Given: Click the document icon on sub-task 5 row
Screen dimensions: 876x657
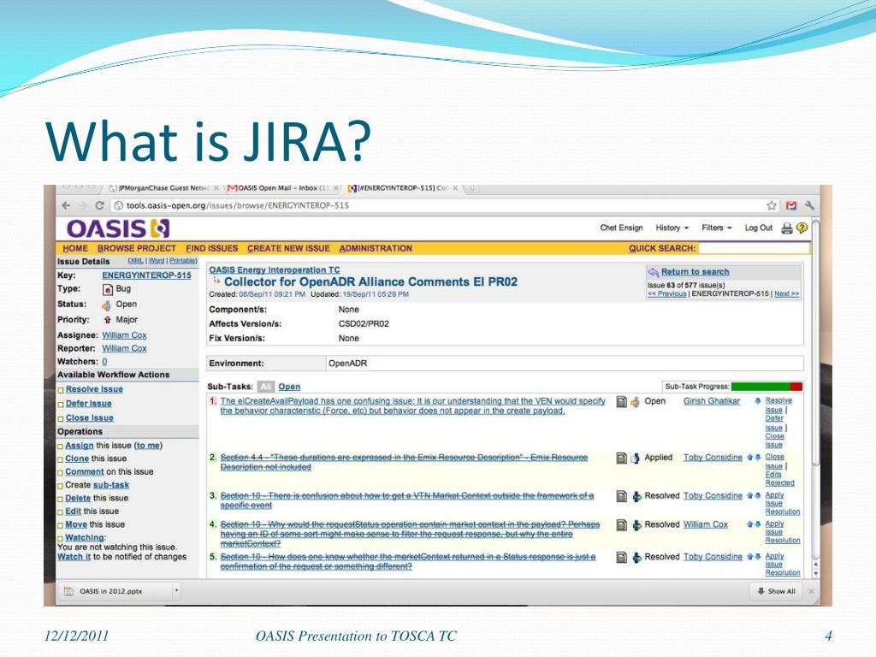Looking at the screenshot, I should pos(621,558).
